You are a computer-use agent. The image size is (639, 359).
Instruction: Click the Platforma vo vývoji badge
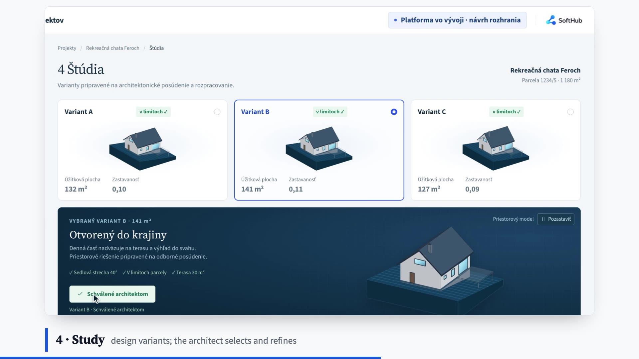(x=457, y=20)
